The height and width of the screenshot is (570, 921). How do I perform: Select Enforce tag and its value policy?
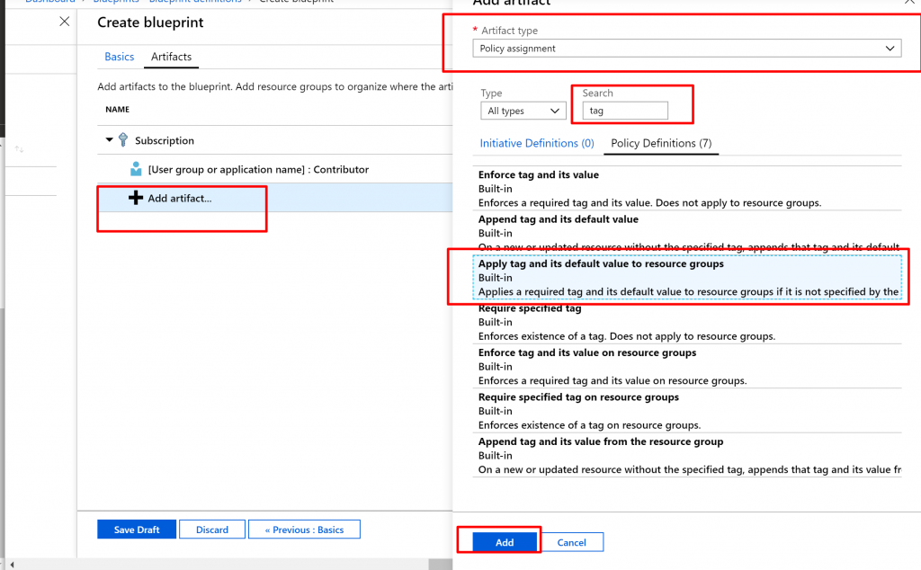tap(538, 175)
